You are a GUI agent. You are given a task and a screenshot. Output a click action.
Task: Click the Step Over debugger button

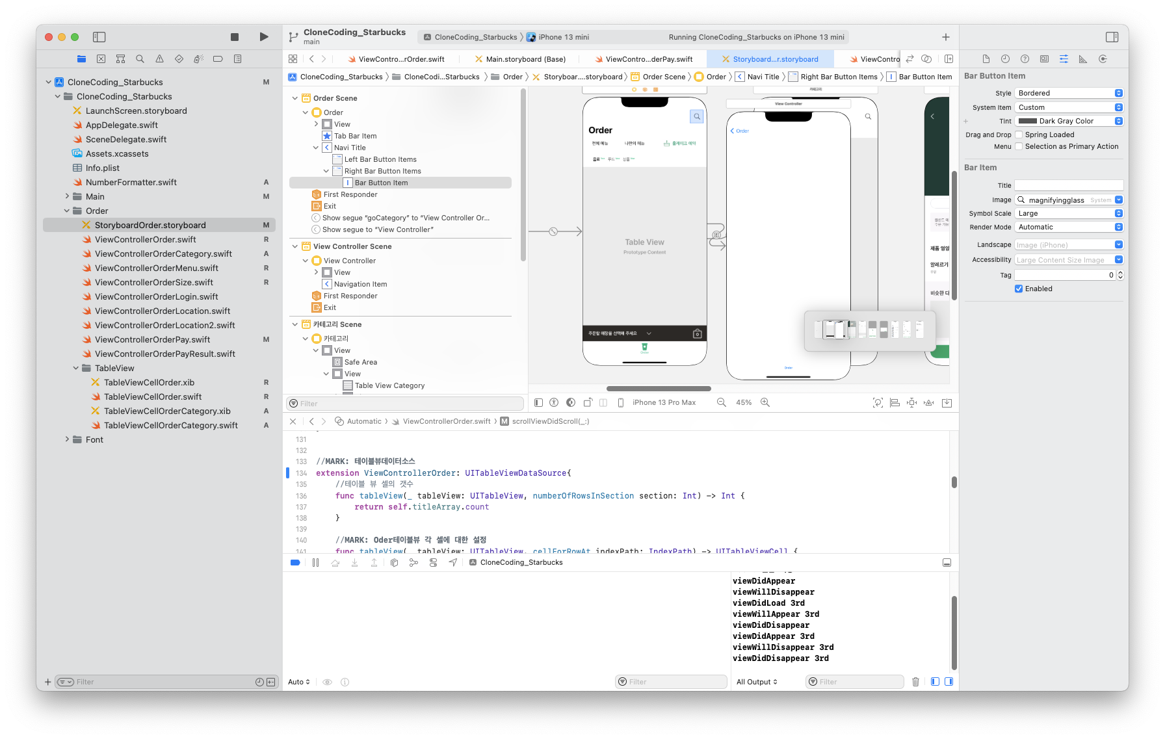pyautogui.click(x=335, y=563)
